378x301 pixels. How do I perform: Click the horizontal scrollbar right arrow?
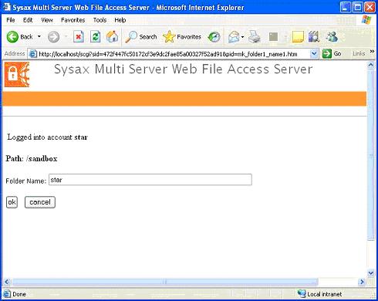click(362, 282)
